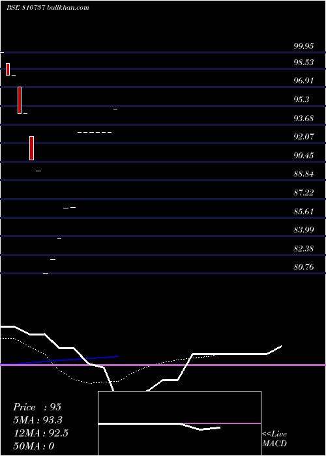Select the 85.61 price level label
The image size is (326, 456).
coord(304,212)
